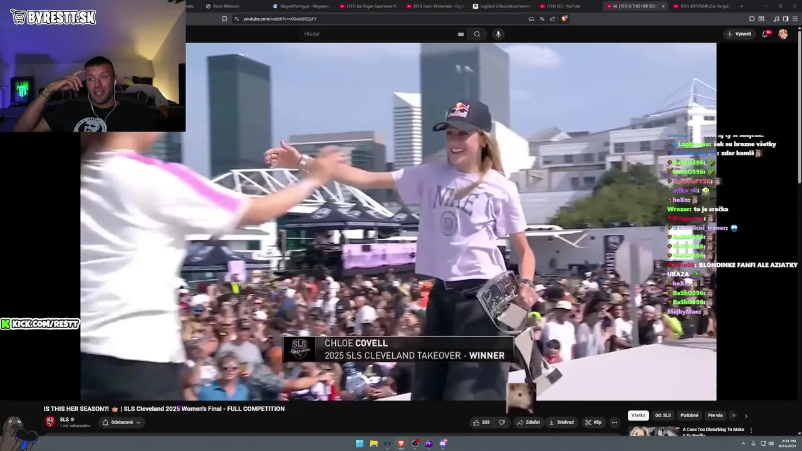Click the translate page icon in the address bar
Image resolution: width=802 pixels, height=451 pixels.
542,19
